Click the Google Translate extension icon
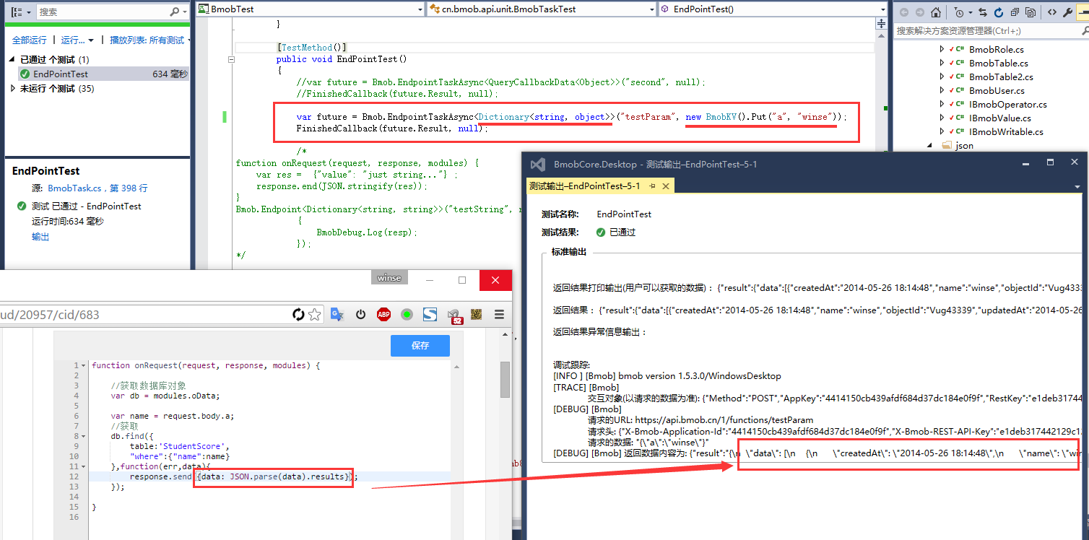The width and height of the screenshot is (1089, 540). (x=337, y=315)
